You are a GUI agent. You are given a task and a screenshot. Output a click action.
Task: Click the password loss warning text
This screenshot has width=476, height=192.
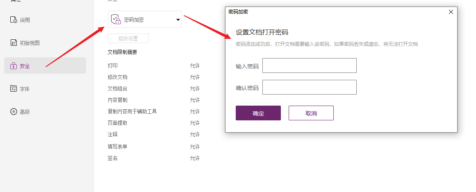tap(327, 44)
